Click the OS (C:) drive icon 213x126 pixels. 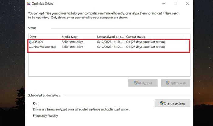[31, 42]
